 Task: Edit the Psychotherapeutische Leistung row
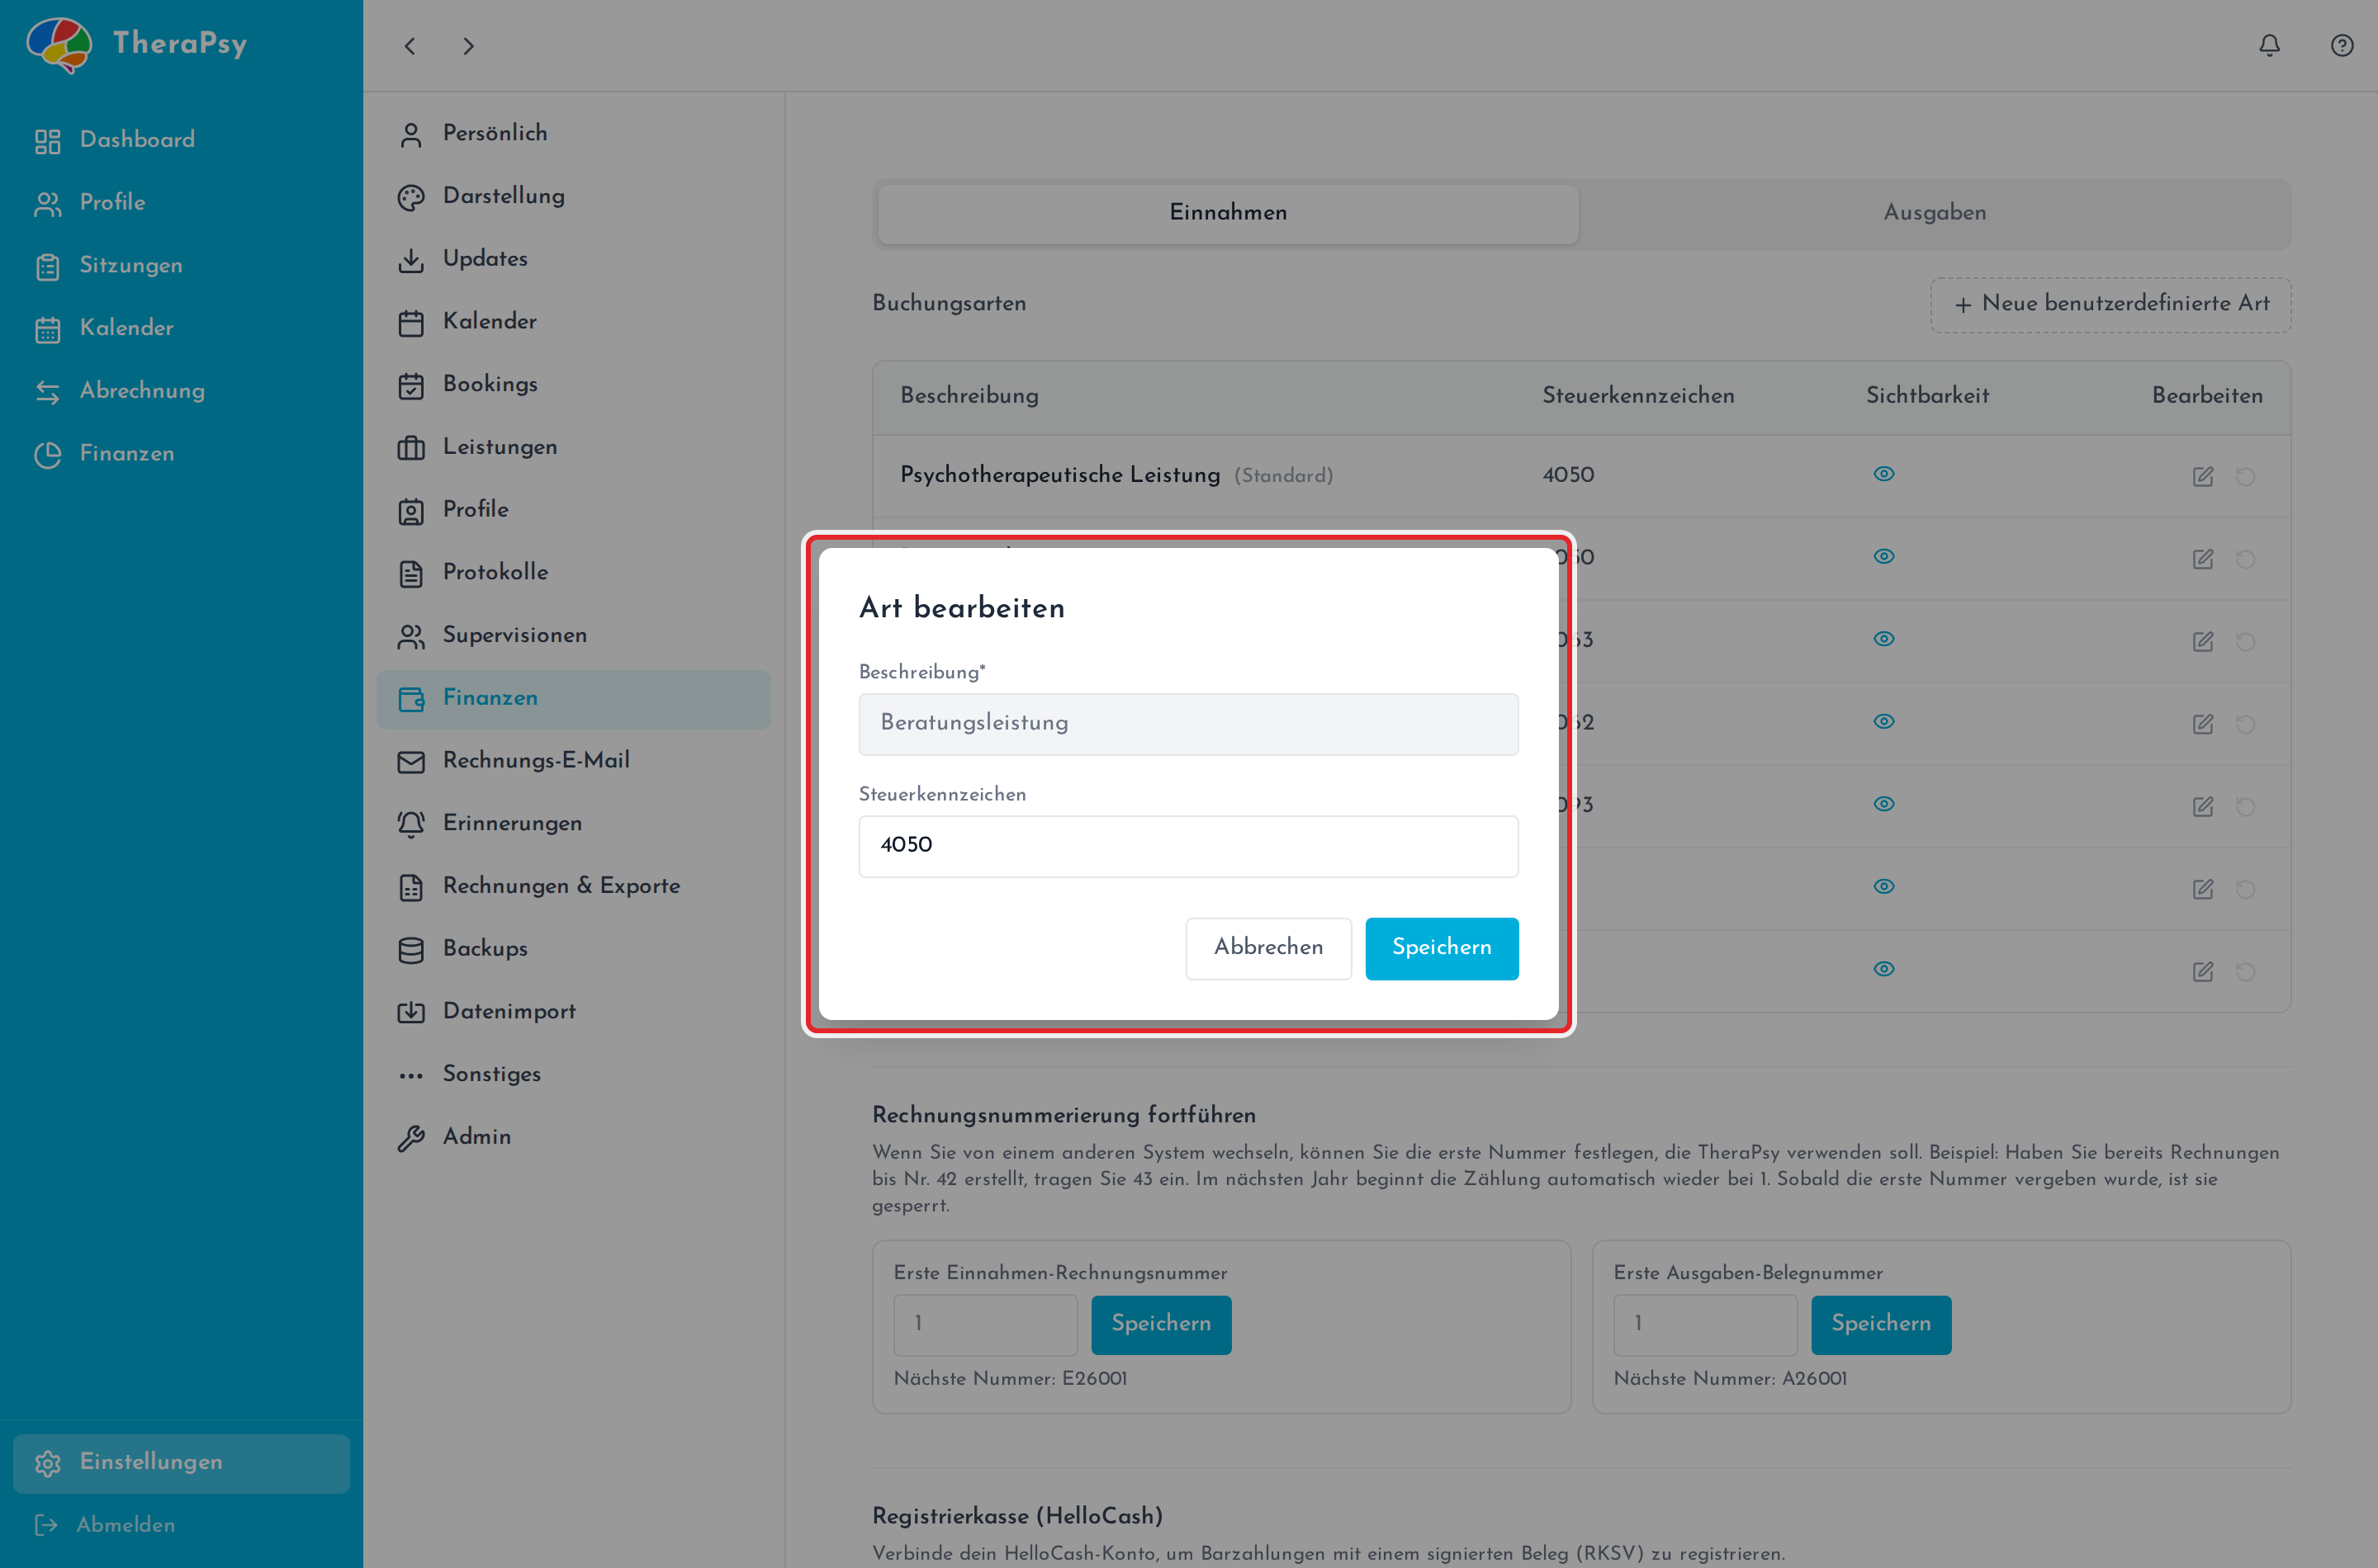click(2202, 476)
